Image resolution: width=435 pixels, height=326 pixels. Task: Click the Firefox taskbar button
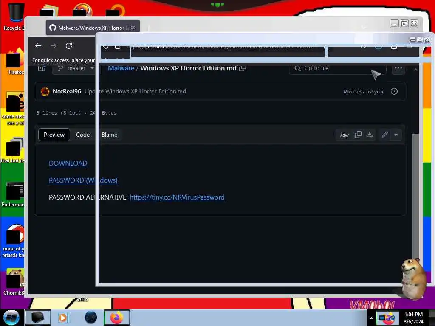(x=117, y=318)
